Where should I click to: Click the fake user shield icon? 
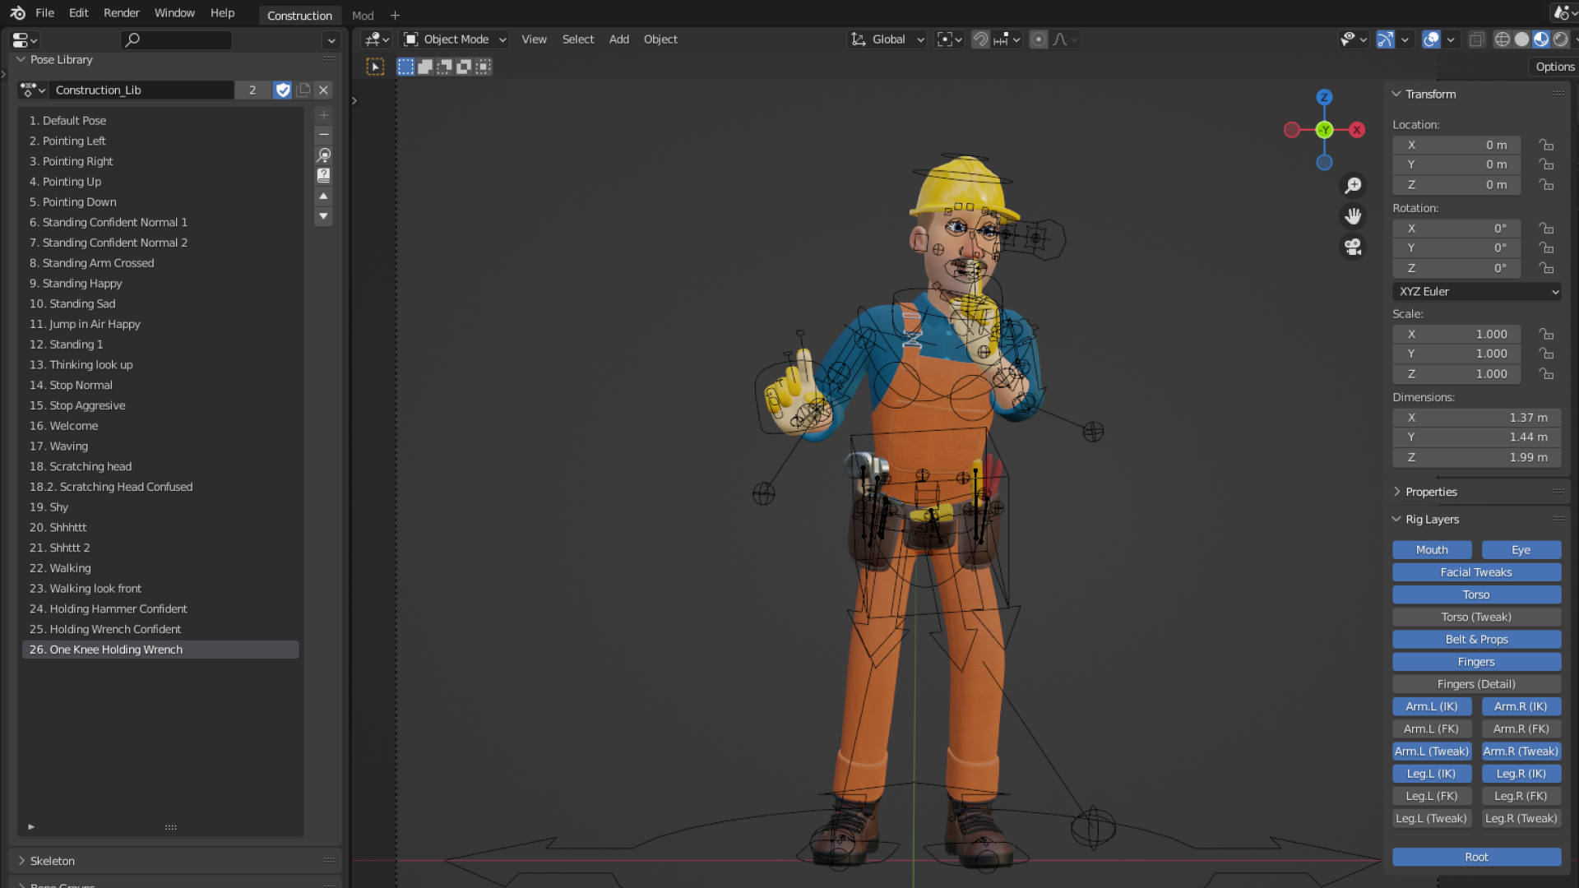[x=283, y=90]
